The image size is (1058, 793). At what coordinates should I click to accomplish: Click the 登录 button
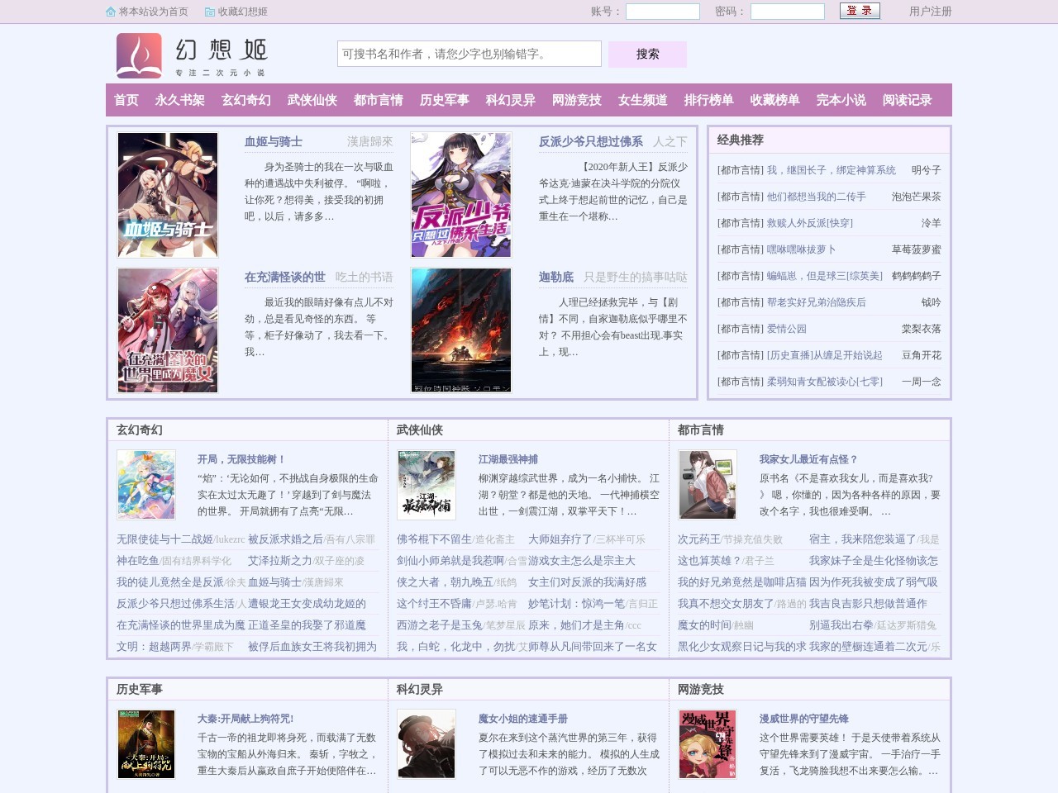pos(860,12)
